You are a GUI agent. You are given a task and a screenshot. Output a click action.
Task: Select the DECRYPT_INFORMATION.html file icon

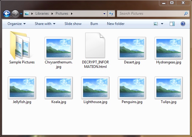tap(95, 45)
